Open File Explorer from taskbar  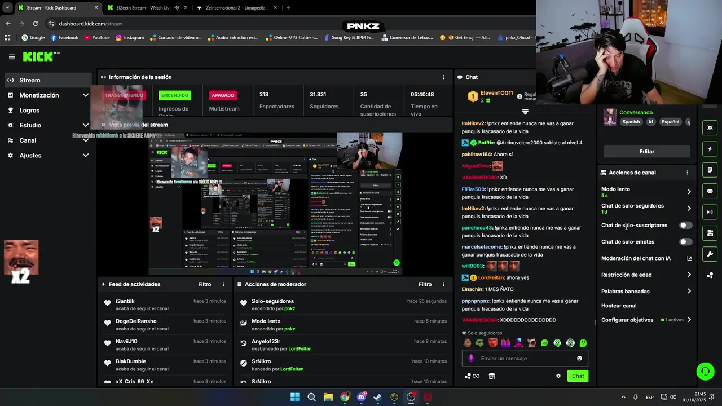(x=328, y=397)
